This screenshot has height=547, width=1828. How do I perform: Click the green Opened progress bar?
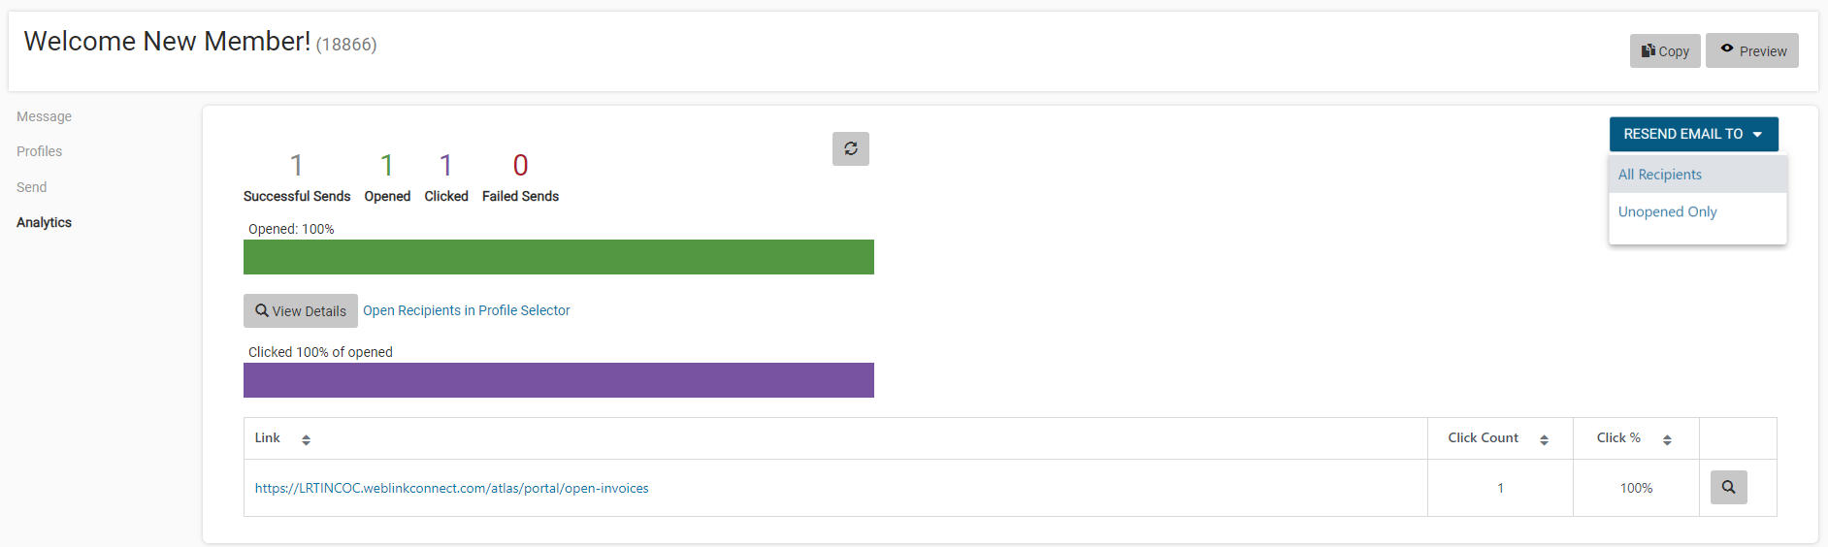[559, 257]
